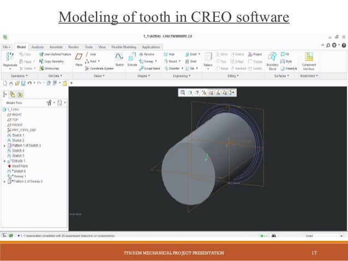The image size is (348, 261).
Task: Open the Shapes group dropdown
Action: (143, 76)
